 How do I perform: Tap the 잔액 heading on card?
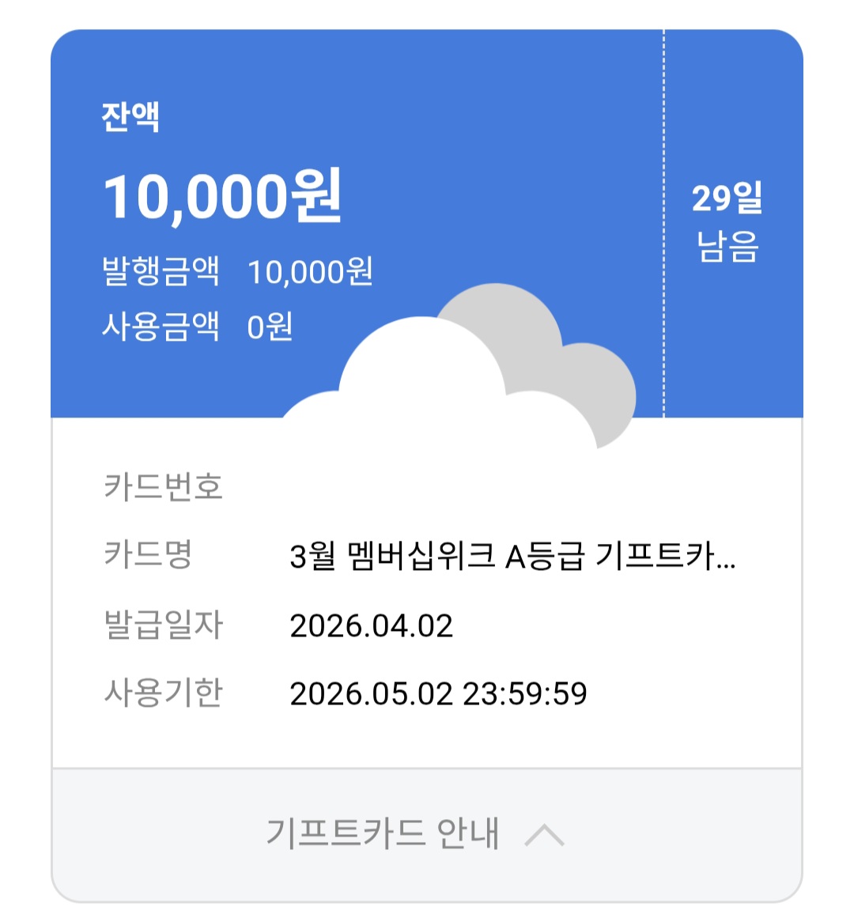click(130, 116)
